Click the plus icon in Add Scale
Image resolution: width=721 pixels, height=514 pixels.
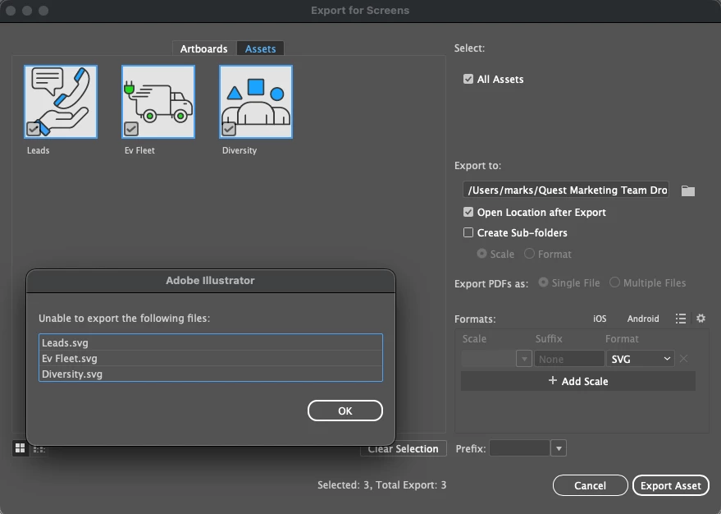click(x=553, y=380)
